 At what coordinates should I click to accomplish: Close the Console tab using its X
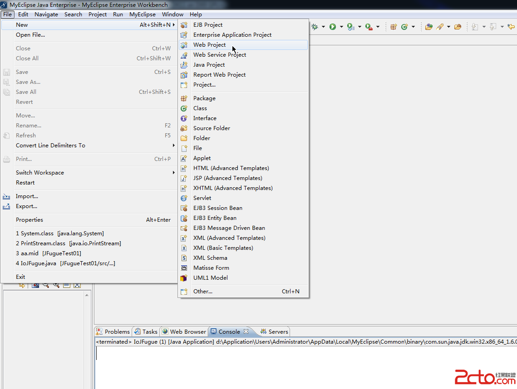pos(246,331)
